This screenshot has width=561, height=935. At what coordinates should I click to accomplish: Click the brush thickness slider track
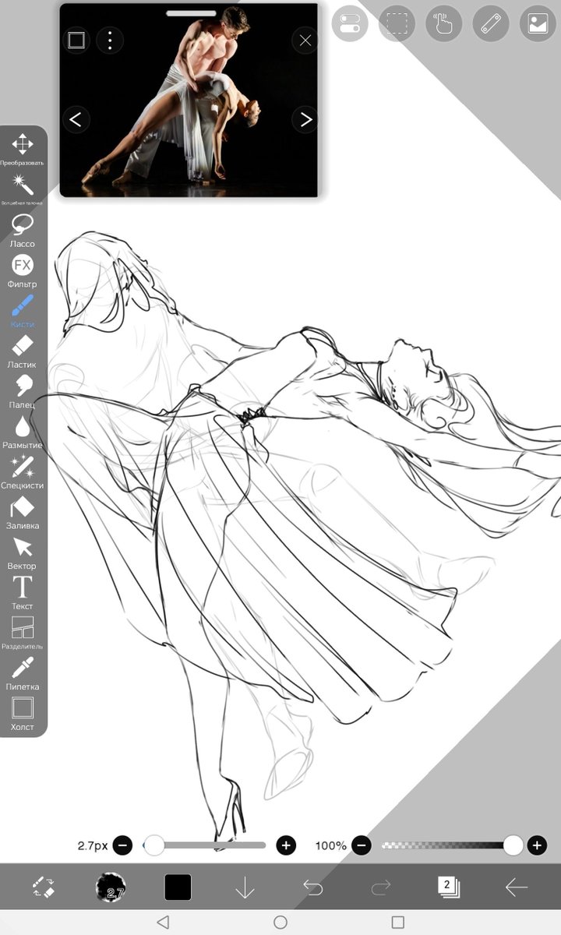[204, 845]
